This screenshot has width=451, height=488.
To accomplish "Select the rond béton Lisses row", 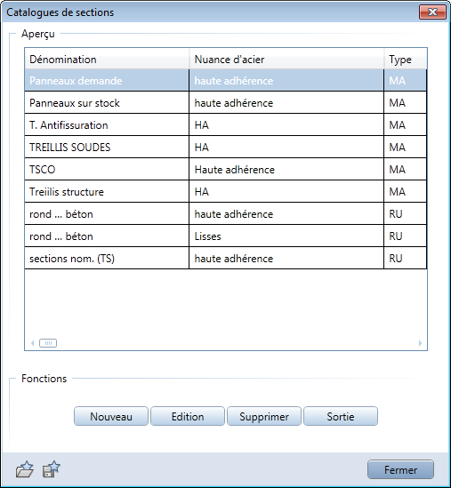I will [x=226, y=236].
